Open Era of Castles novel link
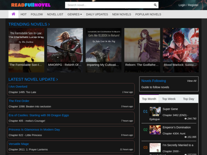The width and height of the screenshot is (207, 155). click(39, 115)
